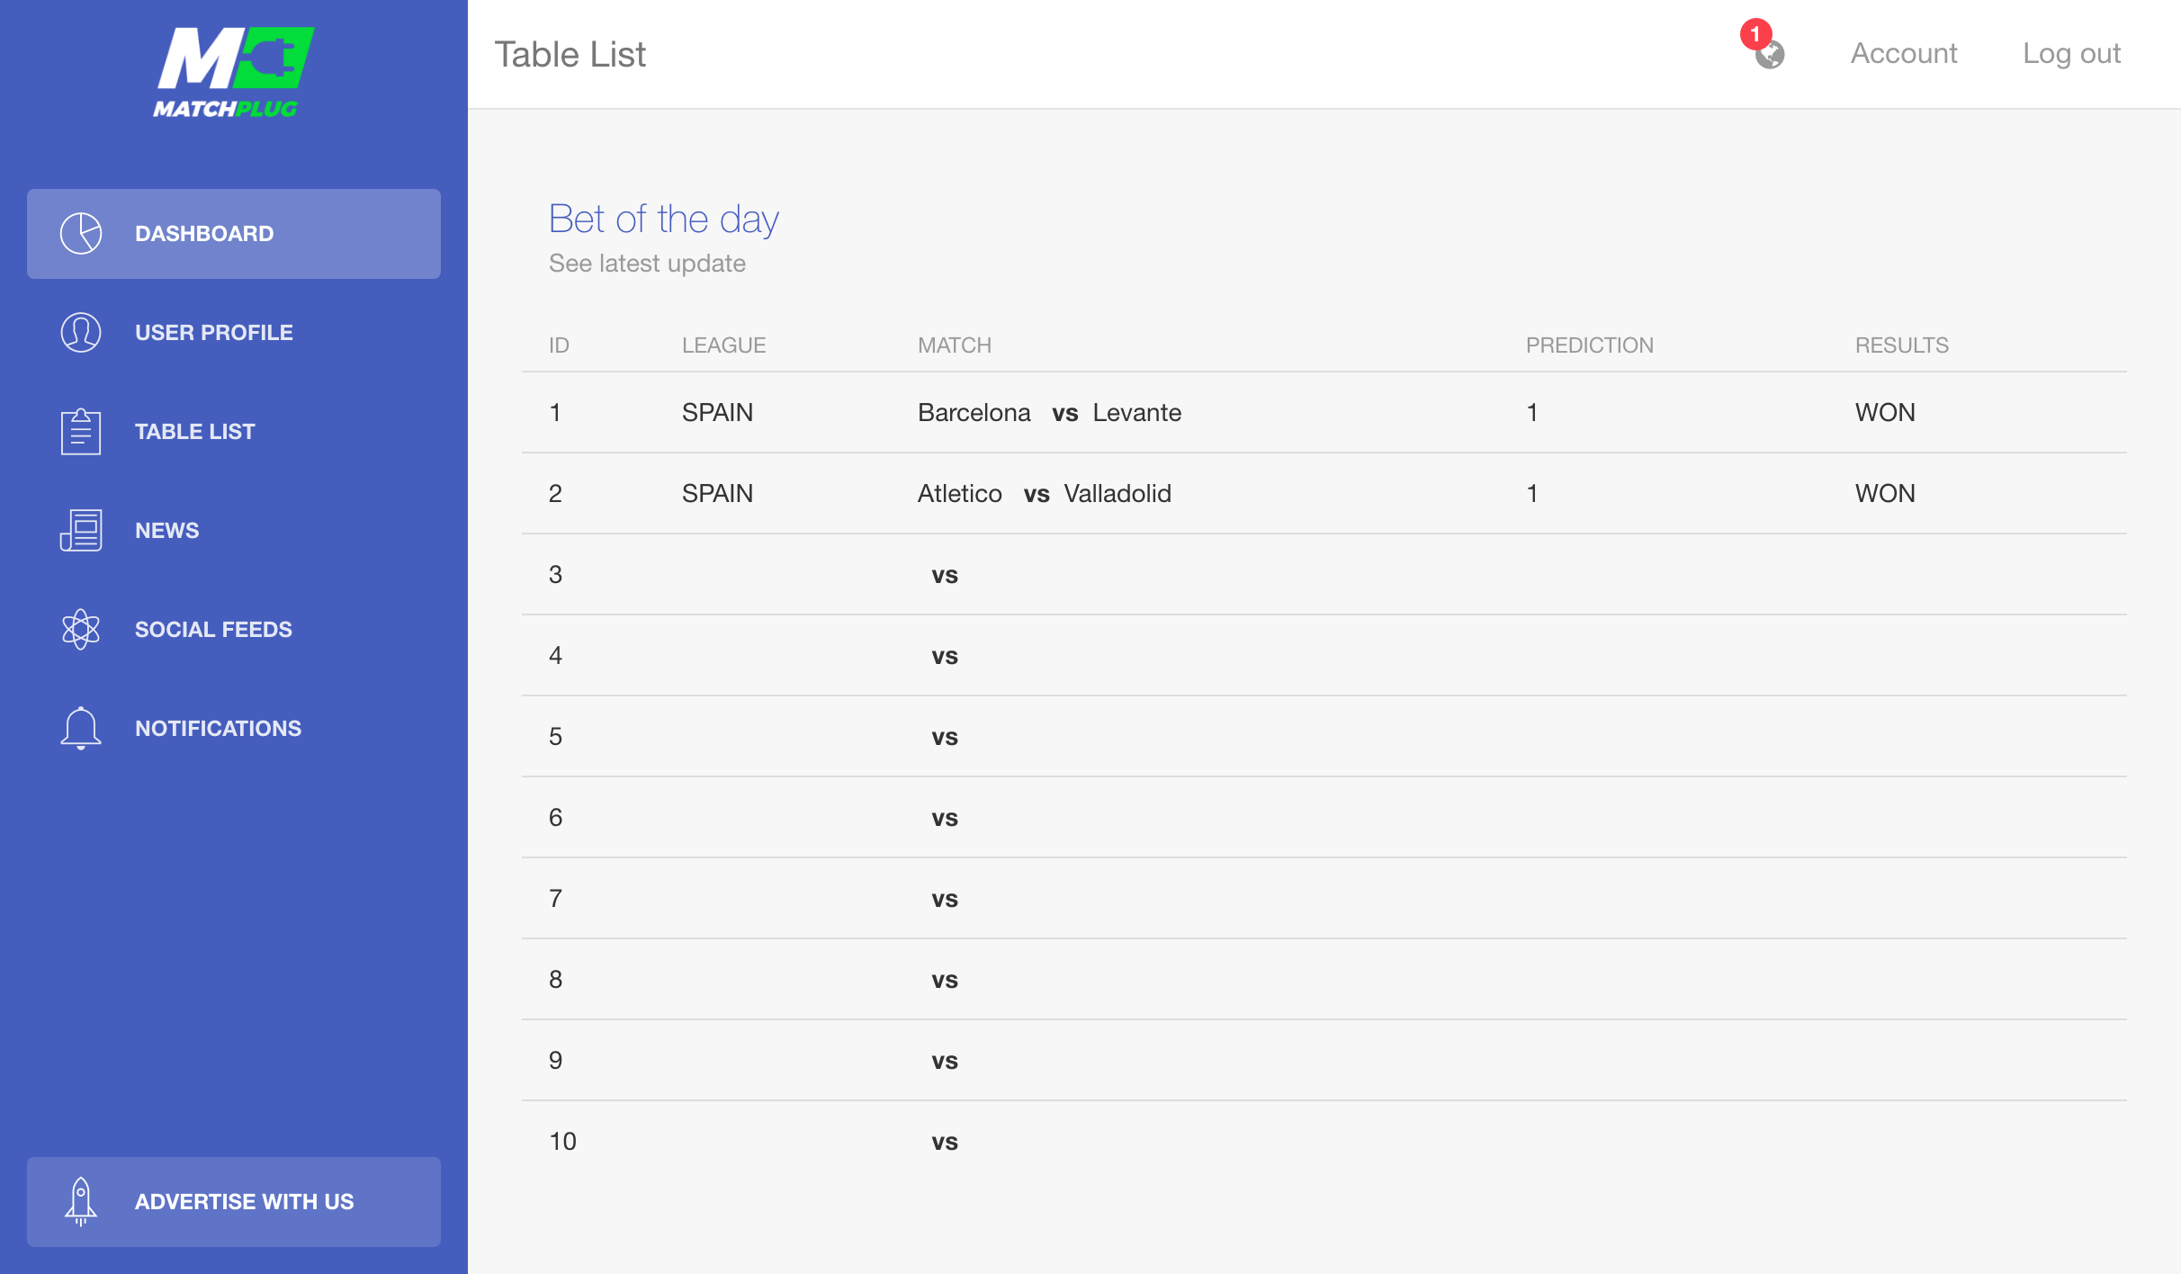Click the Dashboard pie chart icon

coord(81,234)
